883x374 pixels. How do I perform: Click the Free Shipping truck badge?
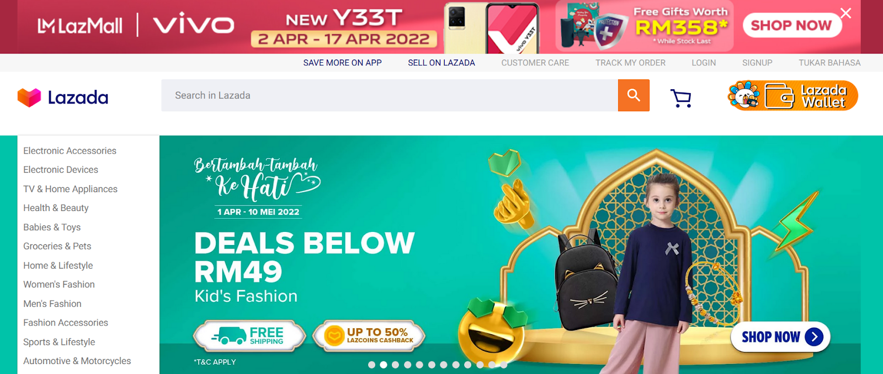click(x=249, y=335)
